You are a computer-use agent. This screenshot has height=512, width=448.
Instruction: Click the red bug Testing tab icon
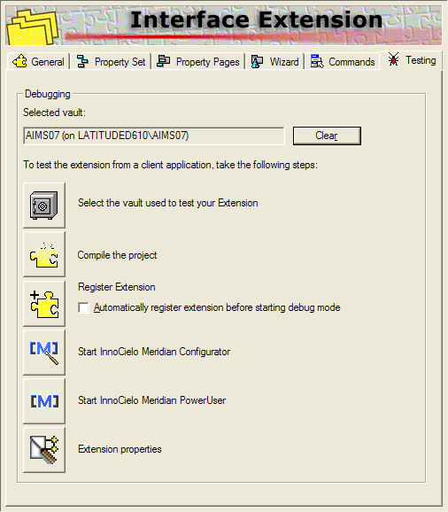point(393,59)
